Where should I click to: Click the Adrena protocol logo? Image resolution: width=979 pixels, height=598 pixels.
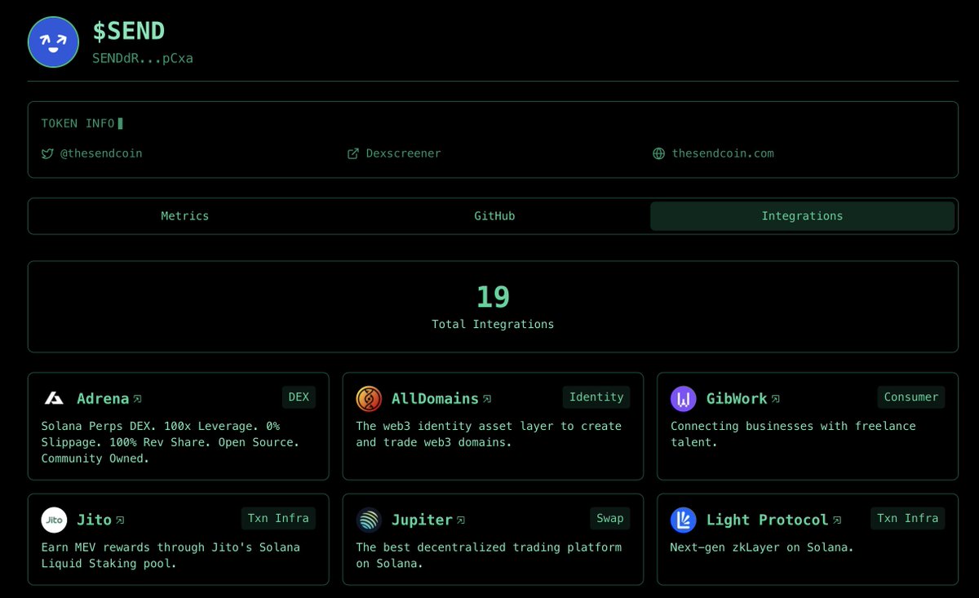54,398
